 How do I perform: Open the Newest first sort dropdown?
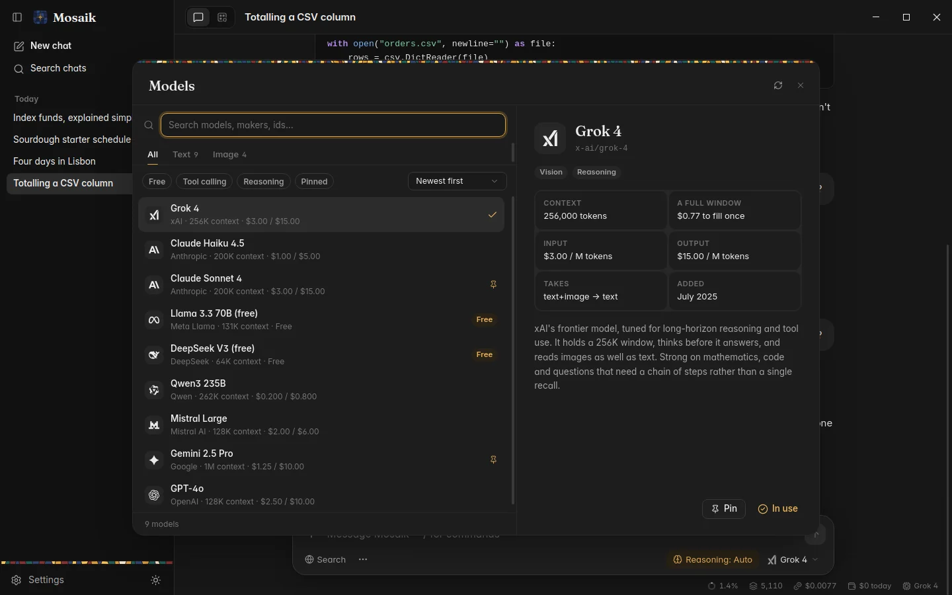tap(457, 181)
